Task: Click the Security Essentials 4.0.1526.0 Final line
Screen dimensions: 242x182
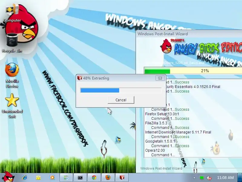Action: (x=193, y=87)
